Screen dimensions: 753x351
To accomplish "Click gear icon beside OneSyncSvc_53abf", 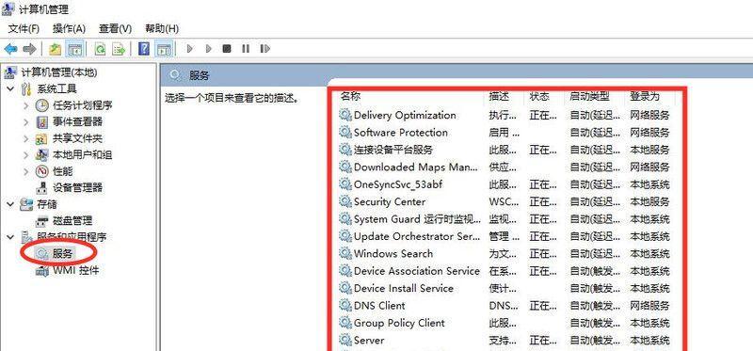I will [345, 183].
